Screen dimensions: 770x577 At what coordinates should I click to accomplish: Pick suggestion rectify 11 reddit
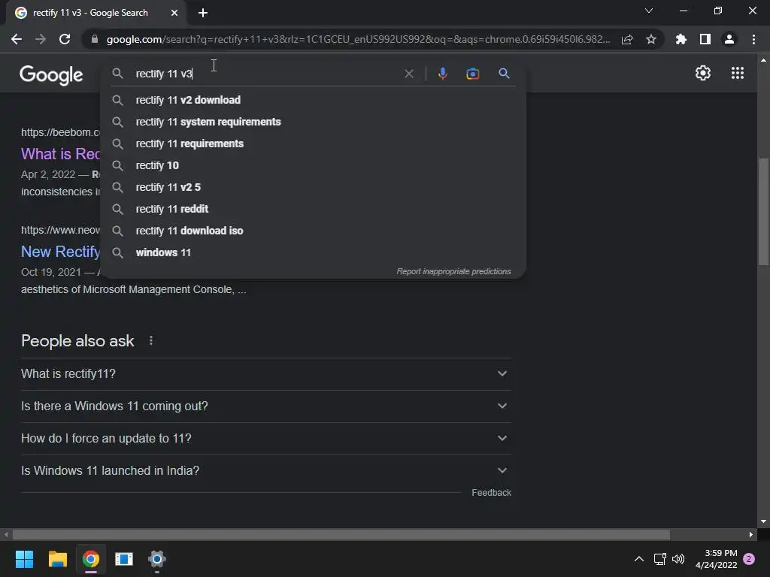[x=314, y=209]
